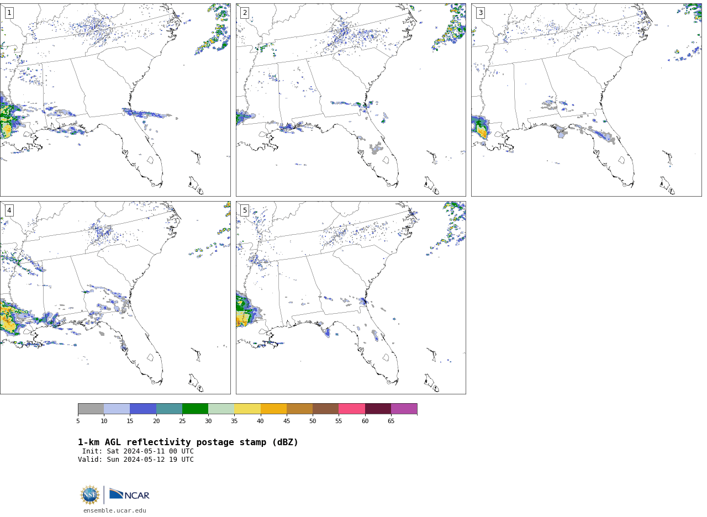This screenshot has width=707, height=517.
Task: Click the NSF logo icon
Action: pos(89,495)
